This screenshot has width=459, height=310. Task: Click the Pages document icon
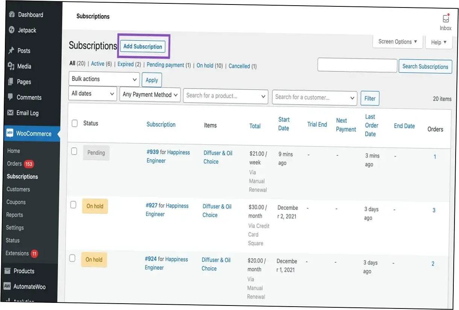click(x=11, y=82)
